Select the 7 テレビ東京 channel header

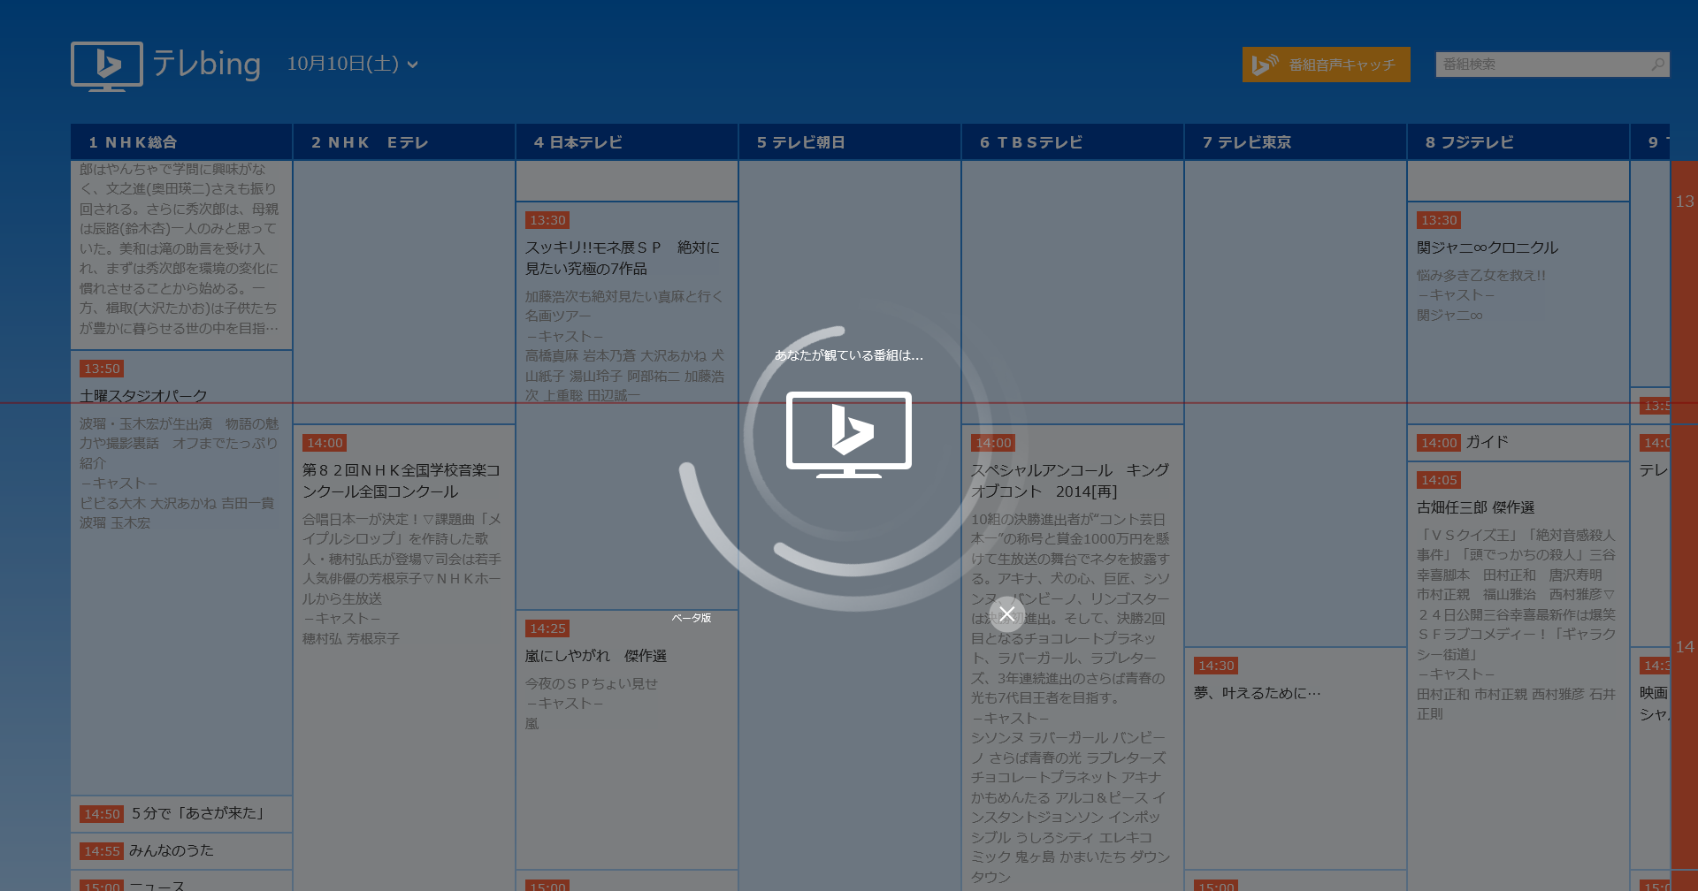1296,142
